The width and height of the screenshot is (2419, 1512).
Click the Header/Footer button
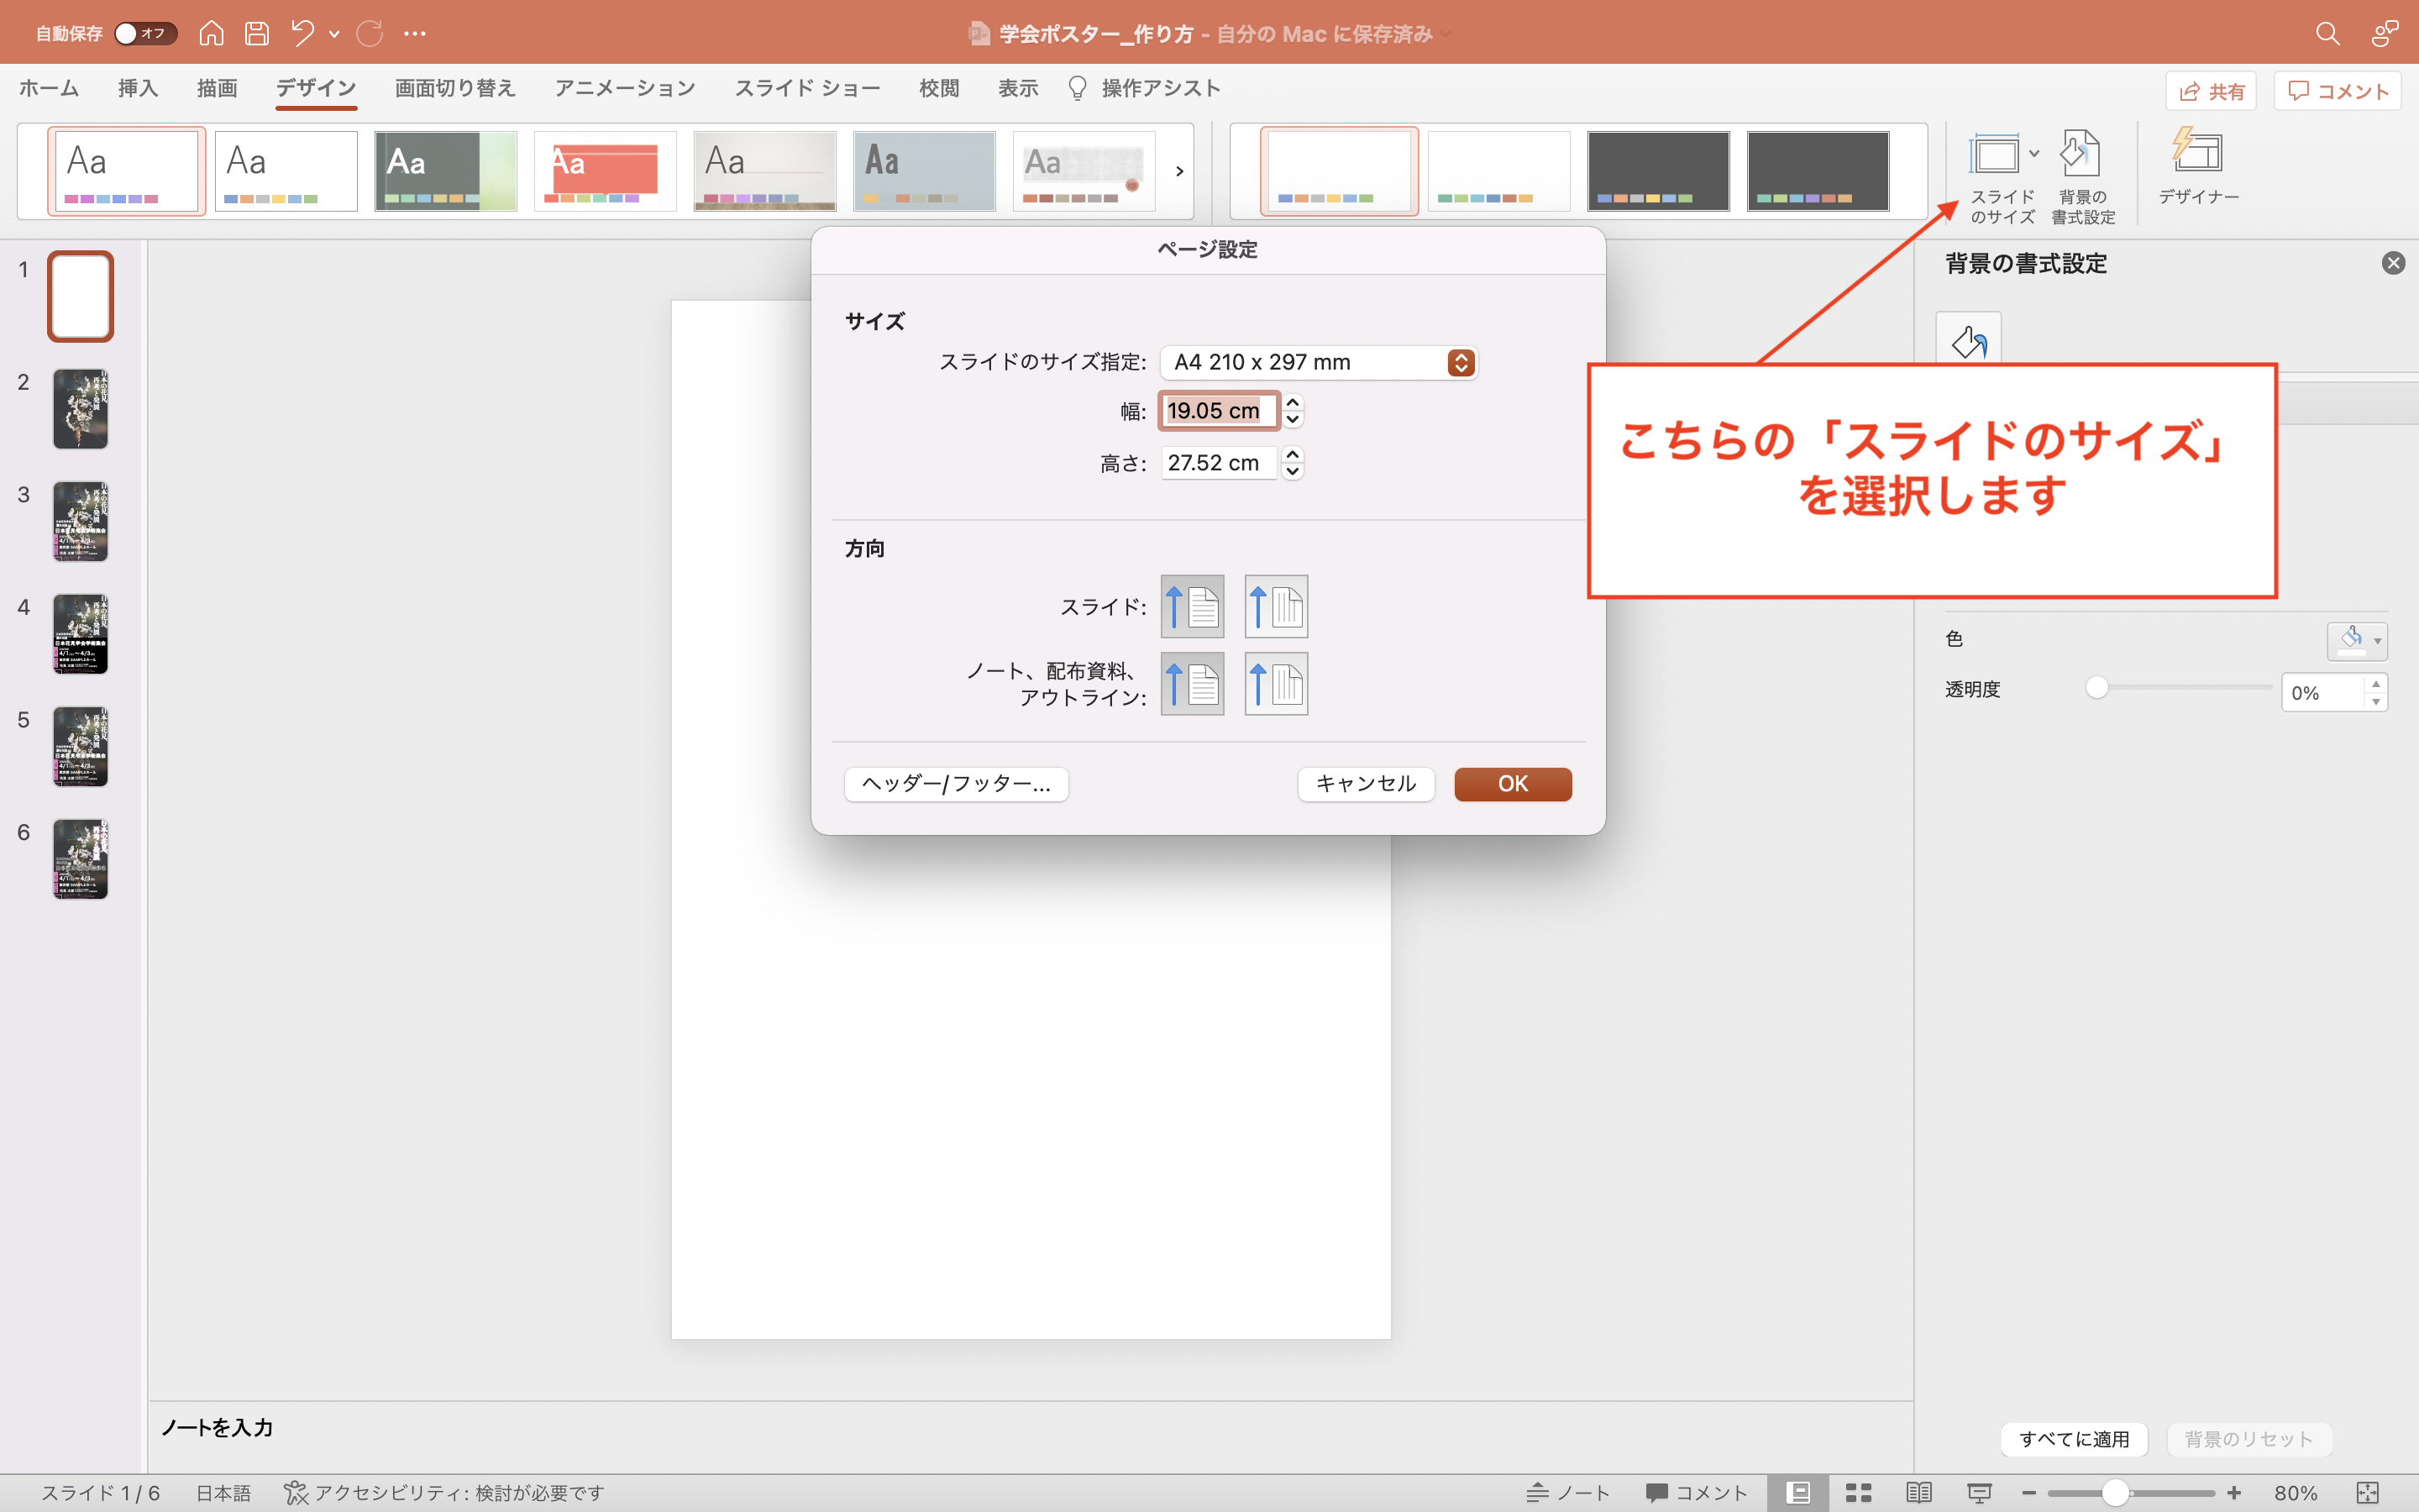(x=956, y=784)
